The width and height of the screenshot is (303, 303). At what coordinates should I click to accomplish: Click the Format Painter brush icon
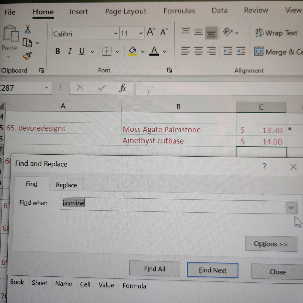[x=27, y=56]
